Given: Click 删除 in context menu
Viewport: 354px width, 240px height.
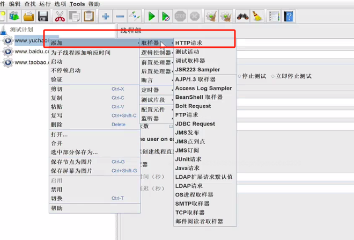Looking at the screenshot, I should (94, 125).
